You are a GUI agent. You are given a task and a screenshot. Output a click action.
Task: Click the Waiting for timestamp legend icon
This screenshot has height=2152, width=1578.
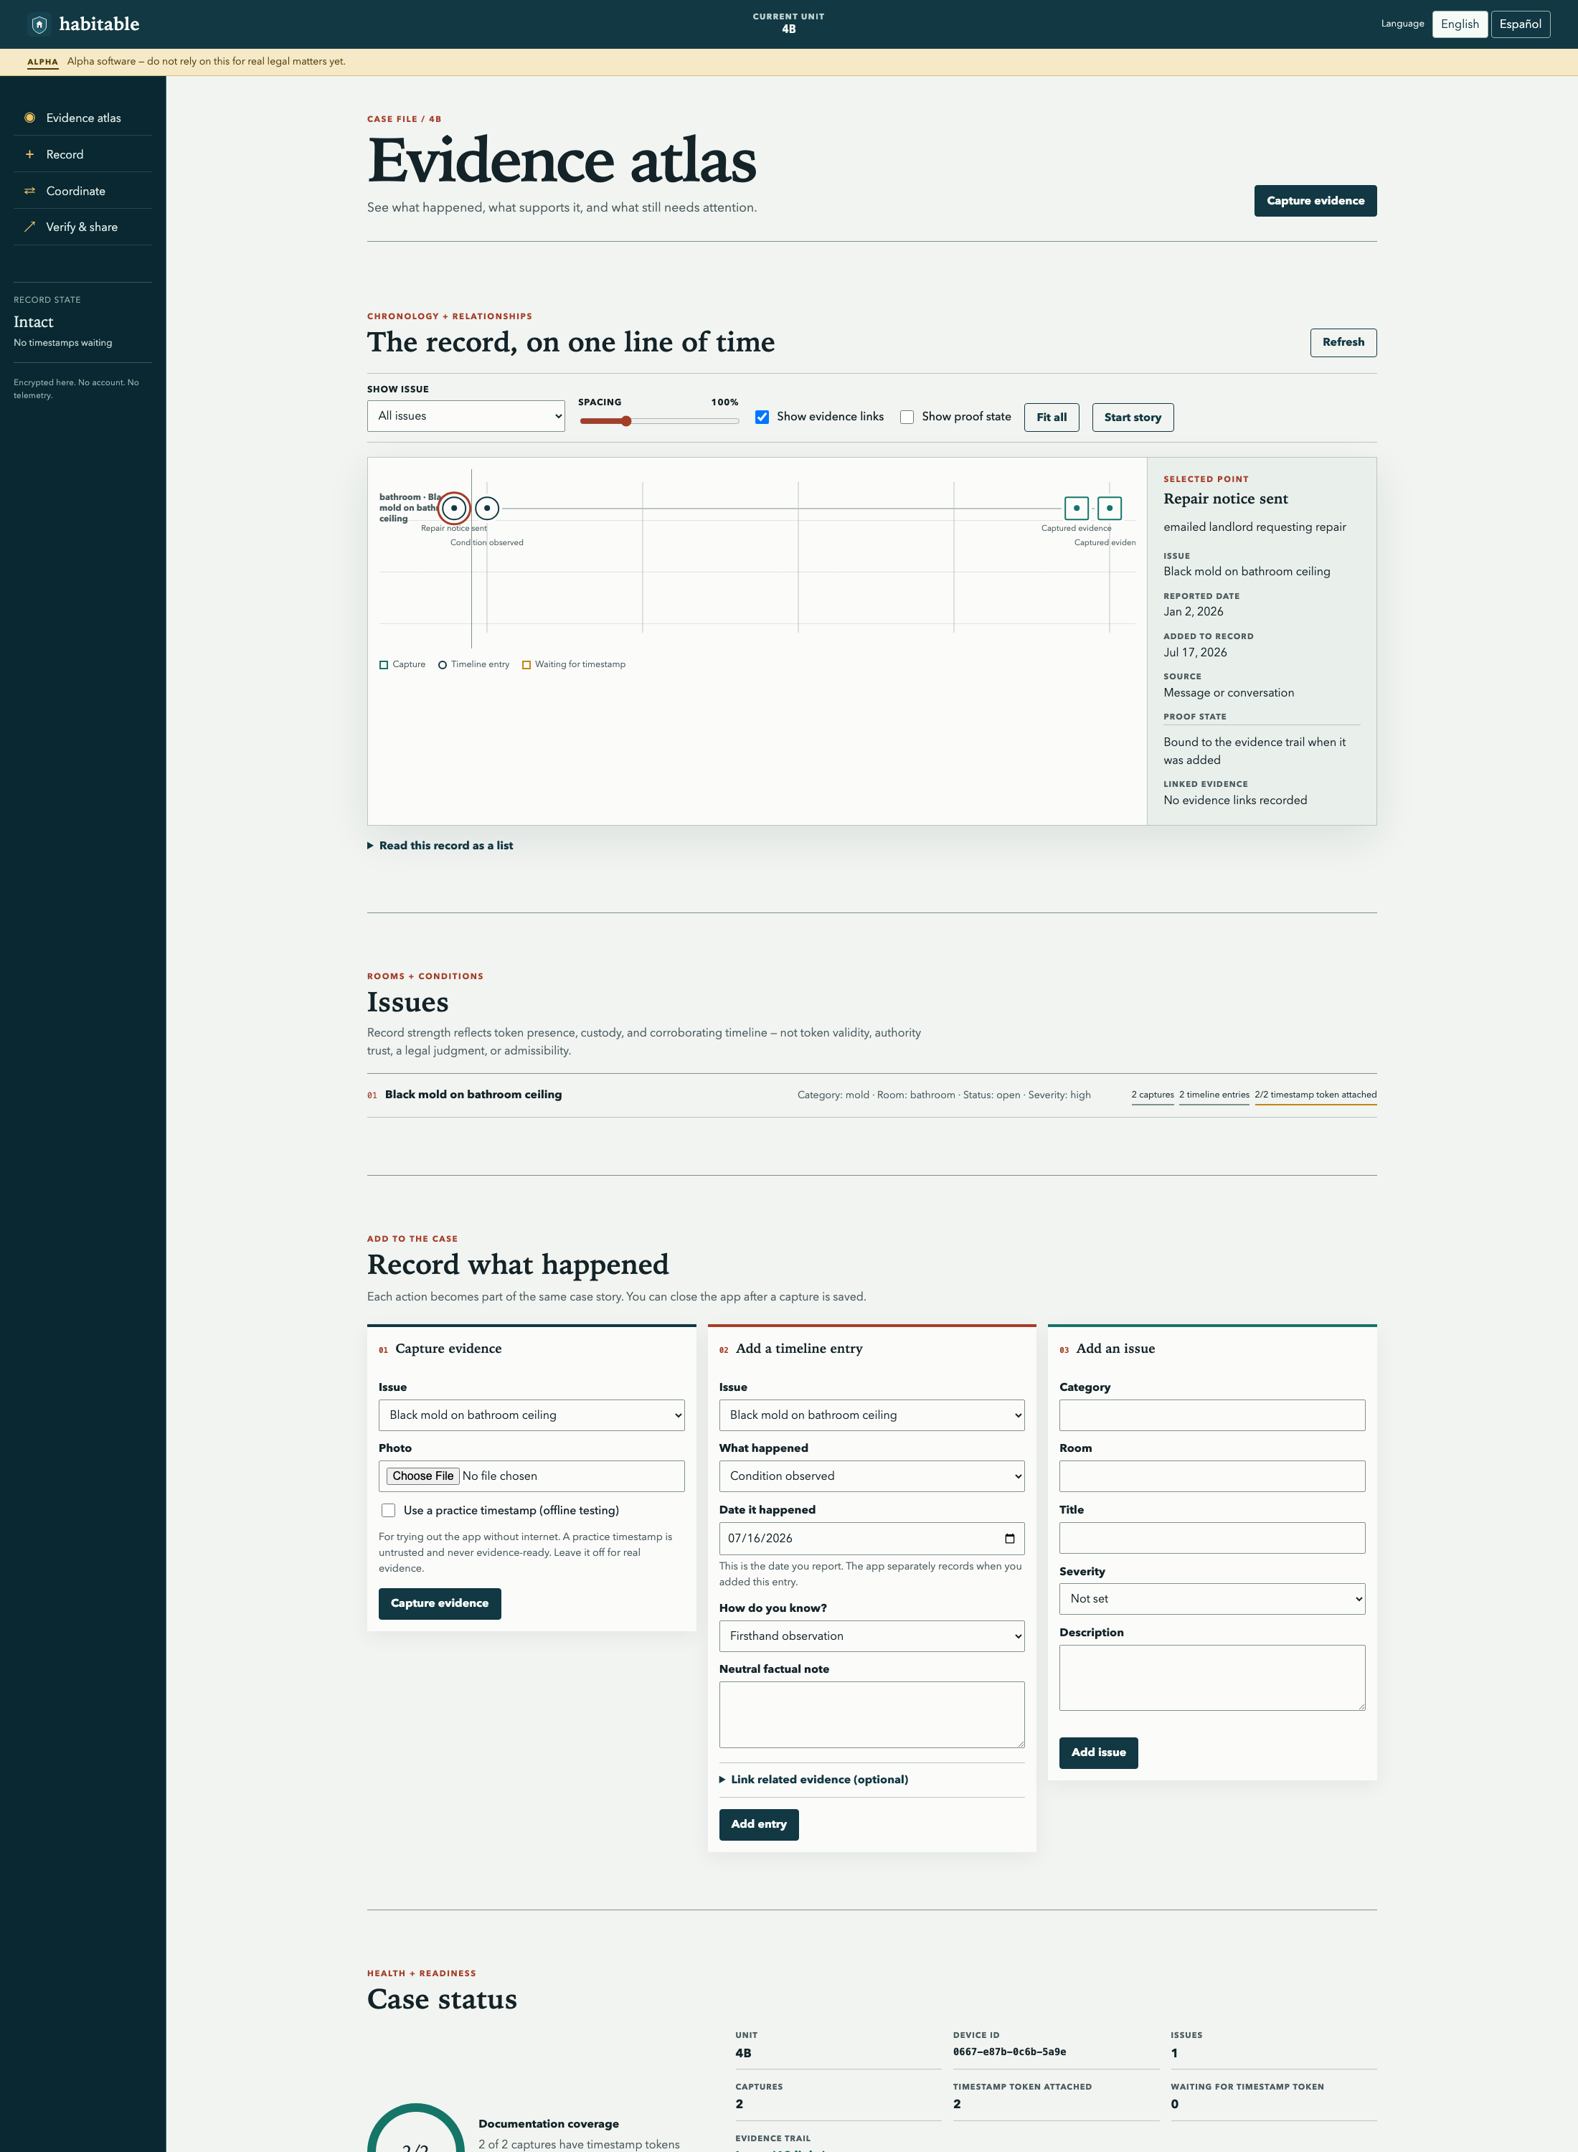point(526,665)
